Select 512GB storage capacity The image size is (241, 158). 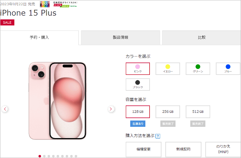coord(198,112)
